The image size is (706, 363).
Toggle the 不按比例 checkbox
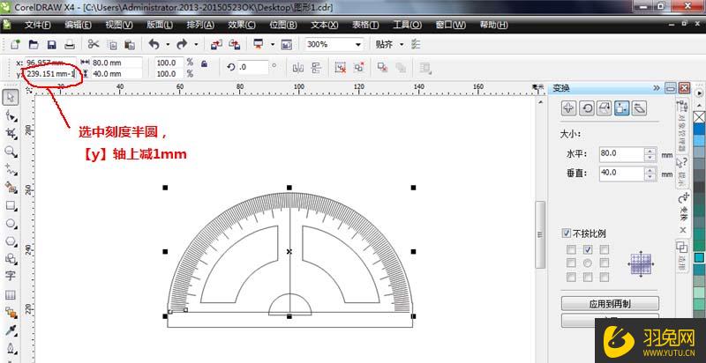(x=567, y=233)
